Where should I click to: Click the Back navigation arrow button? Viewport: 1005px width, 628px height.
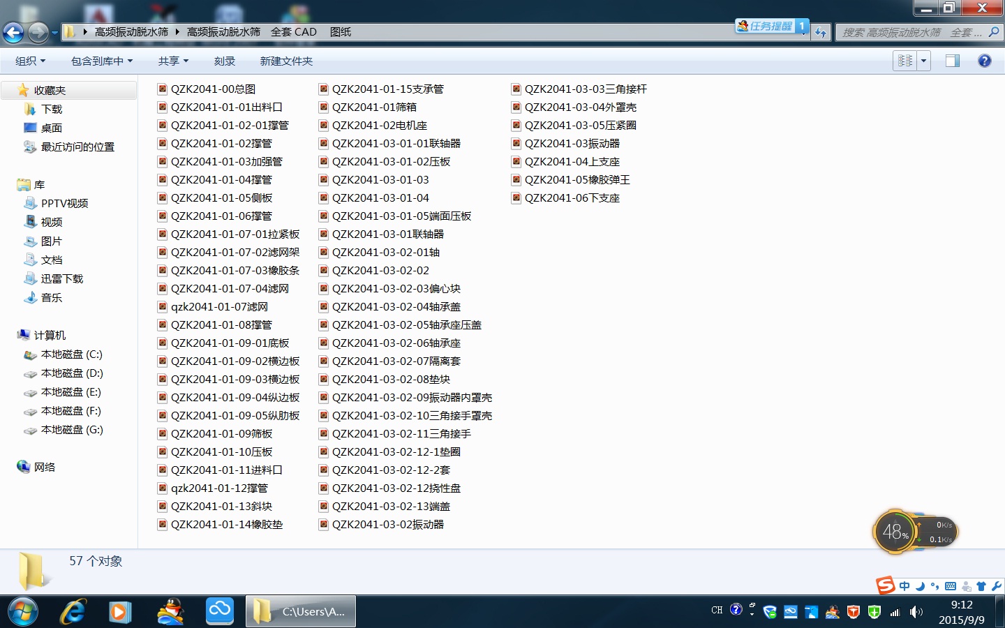13,32
